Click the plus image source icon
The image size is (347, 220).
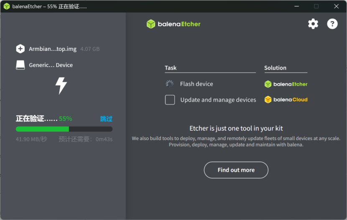[20, 49]
